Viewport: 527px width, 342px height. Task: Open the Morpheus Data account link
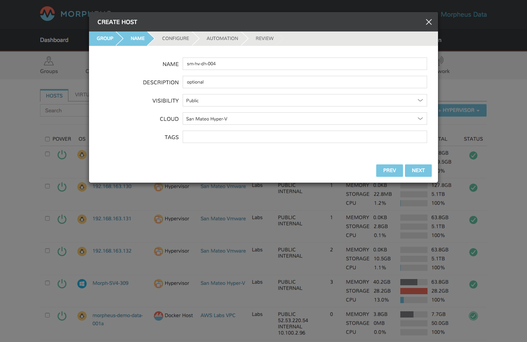464,15
